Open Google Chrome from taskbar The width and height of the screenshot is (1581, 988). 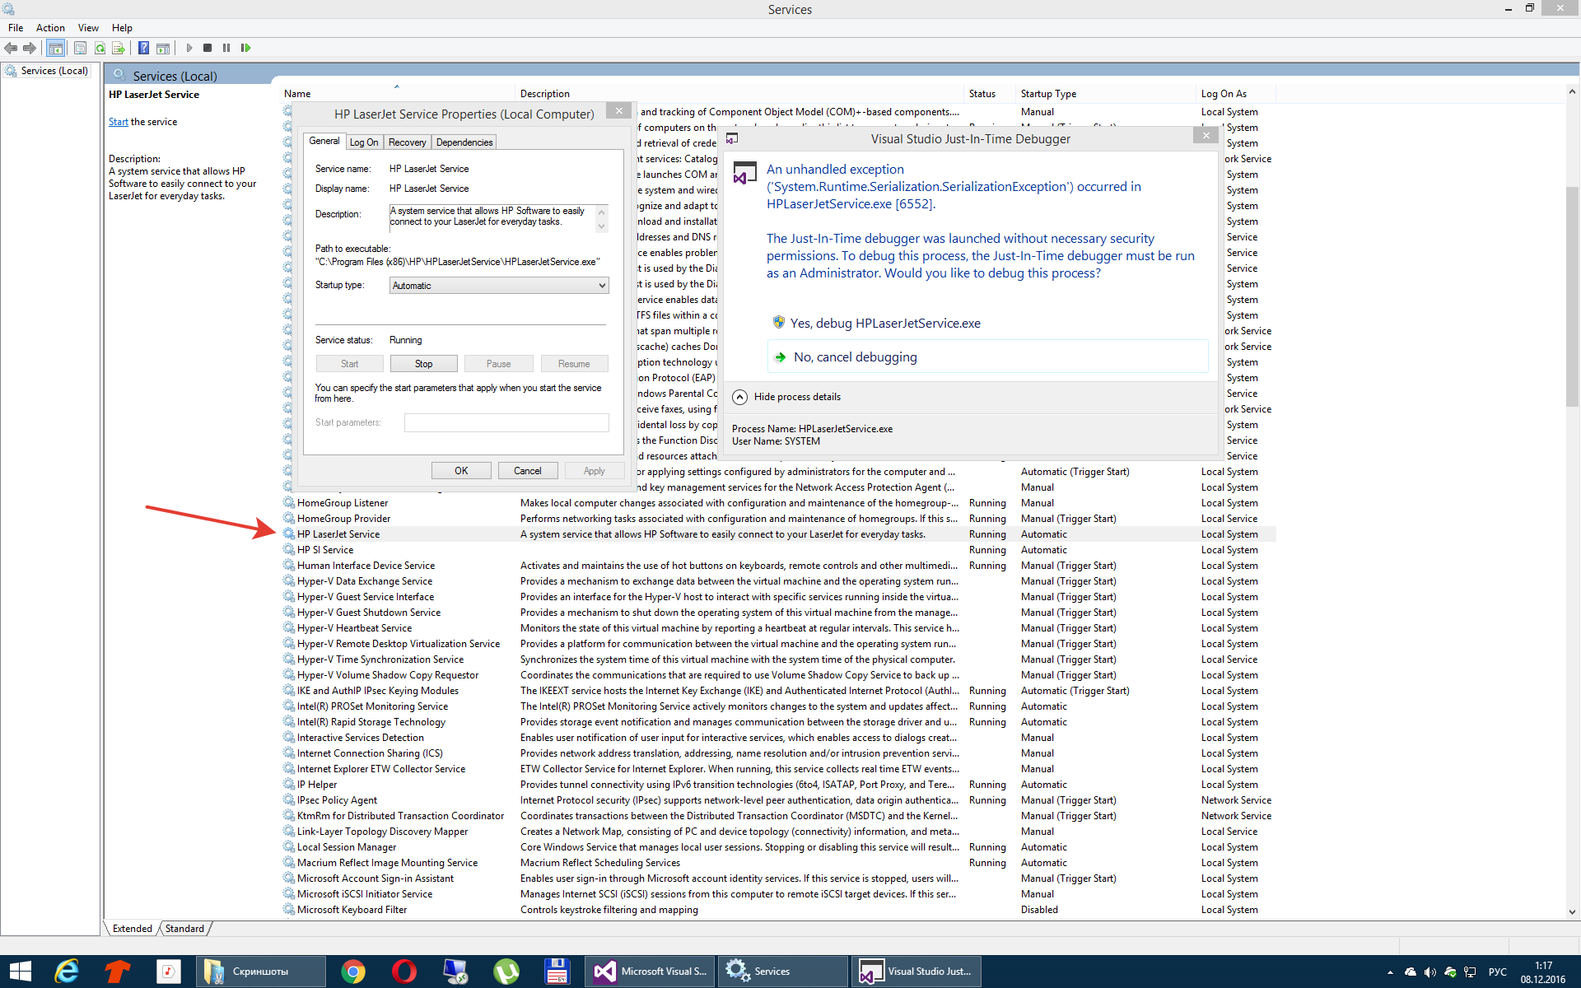tap(353, 972)
